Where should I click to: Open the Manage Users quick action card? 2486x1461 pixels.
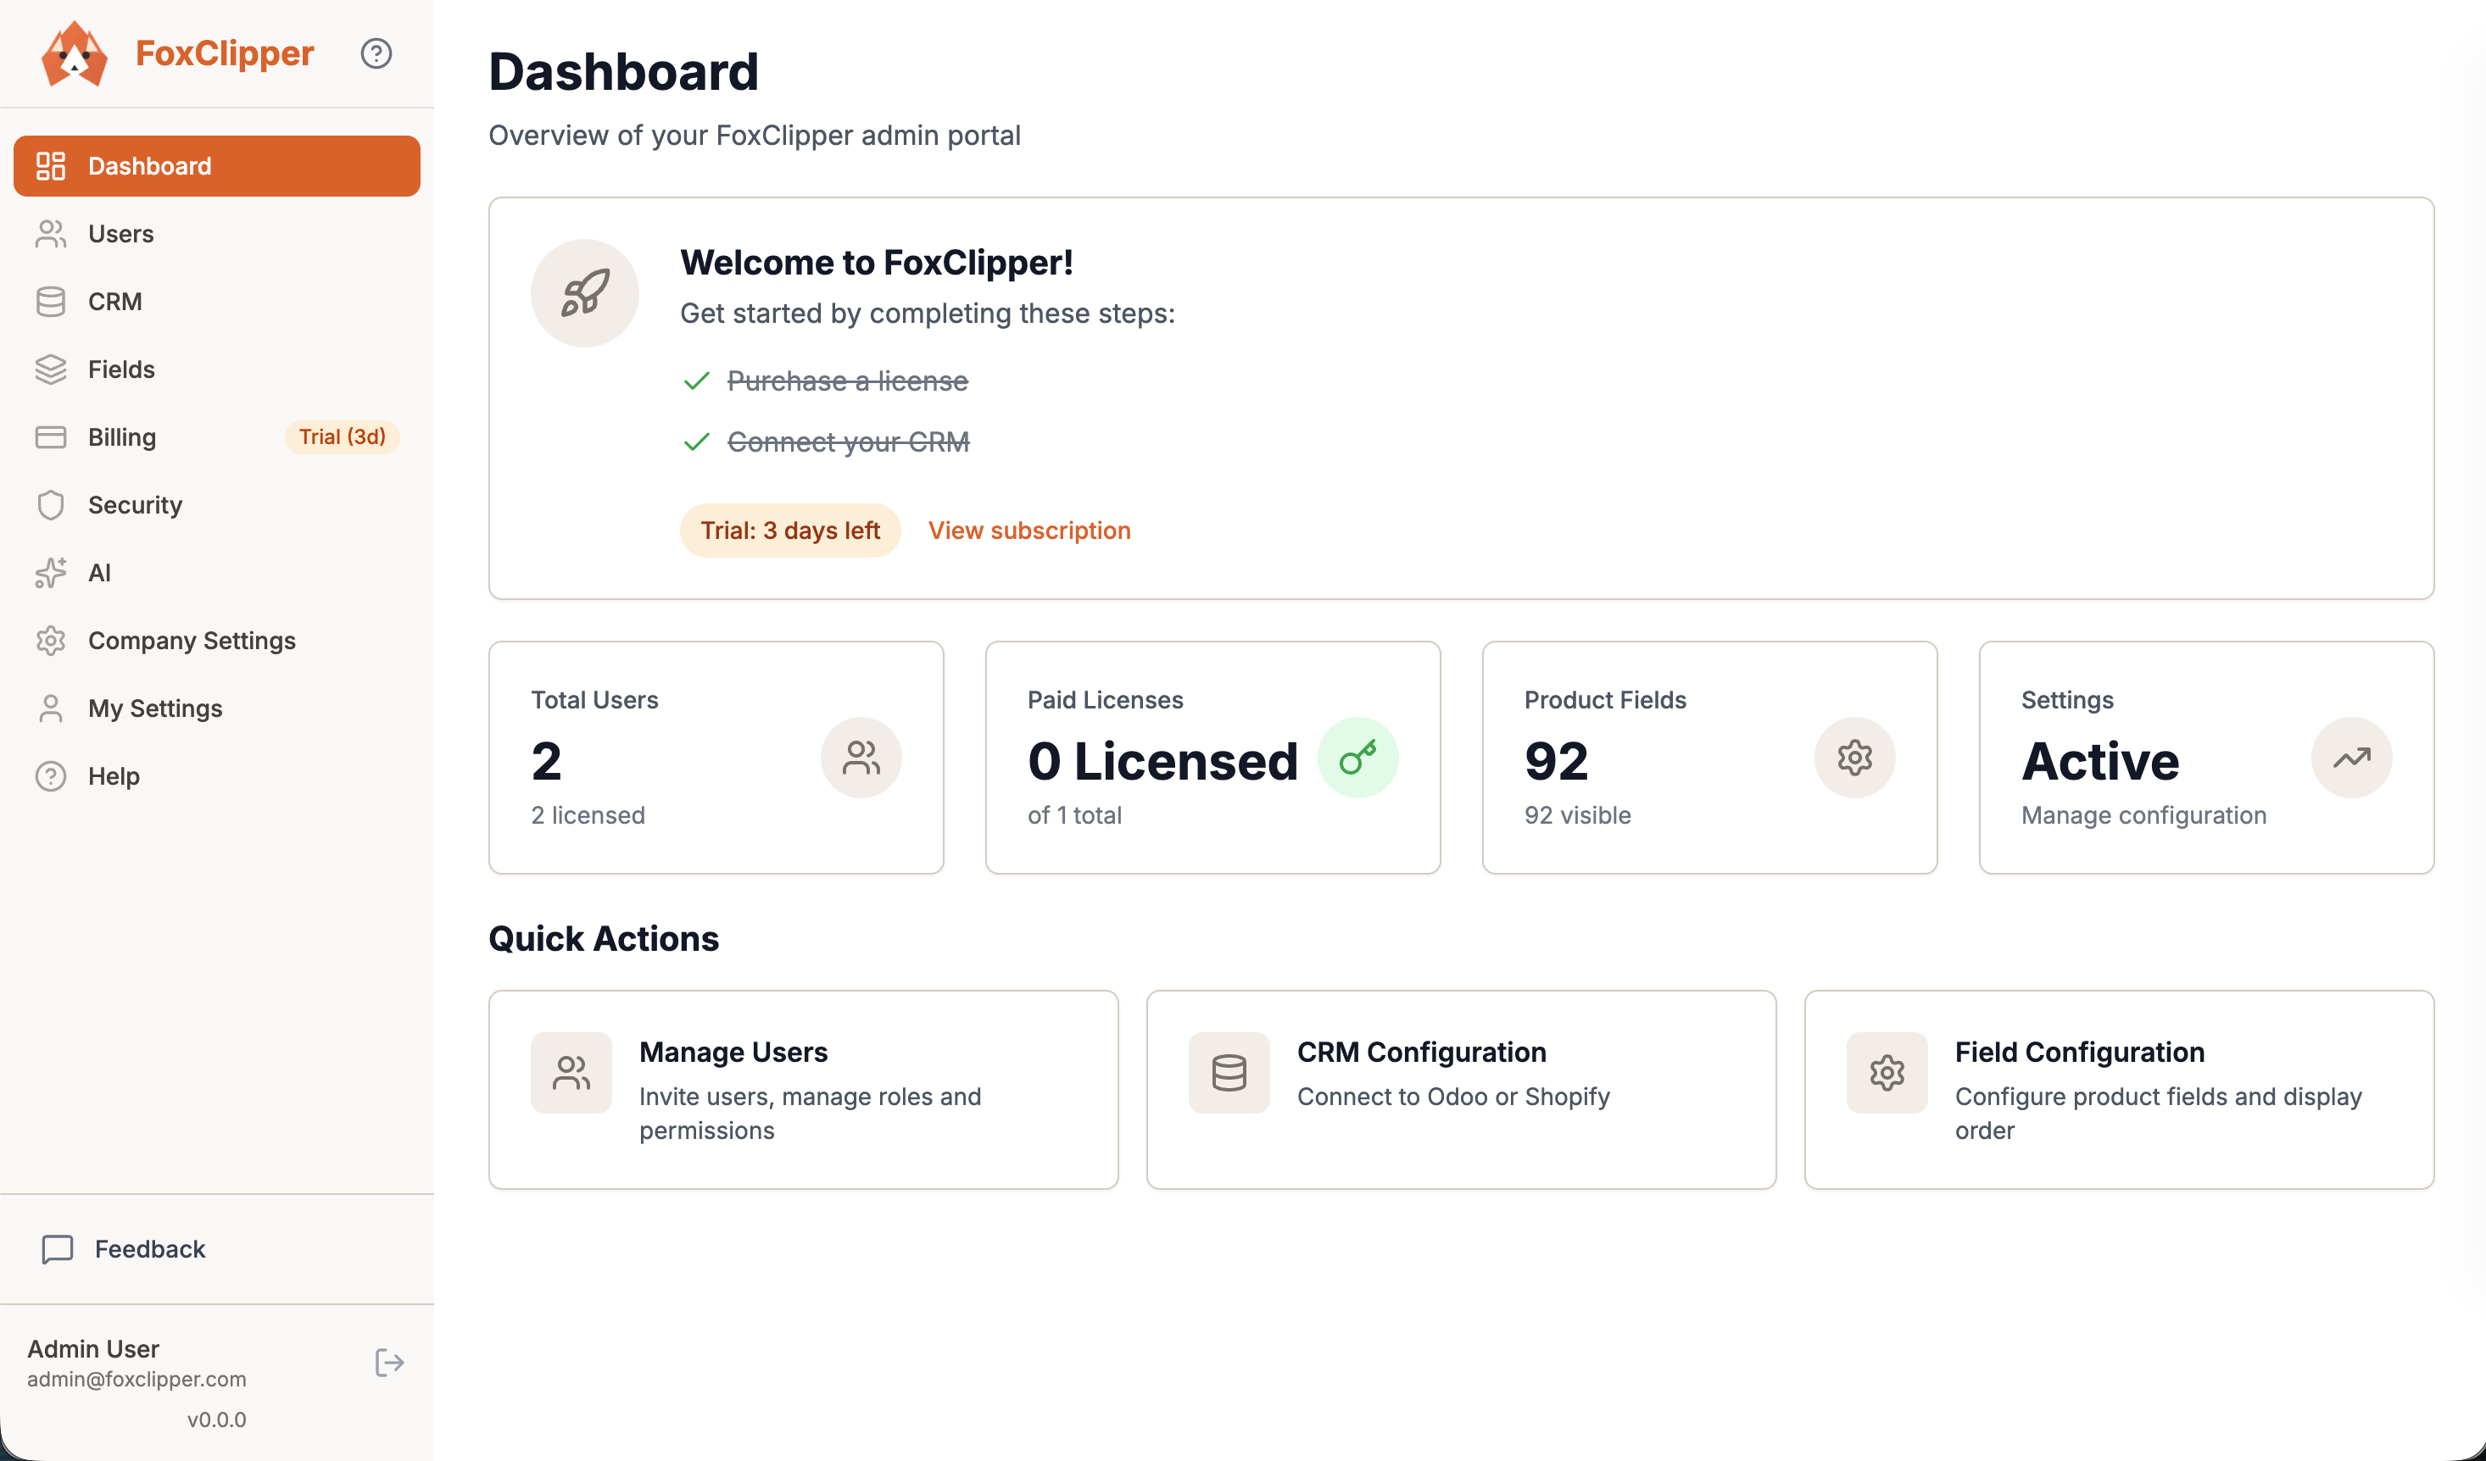tap(803, 1089)
